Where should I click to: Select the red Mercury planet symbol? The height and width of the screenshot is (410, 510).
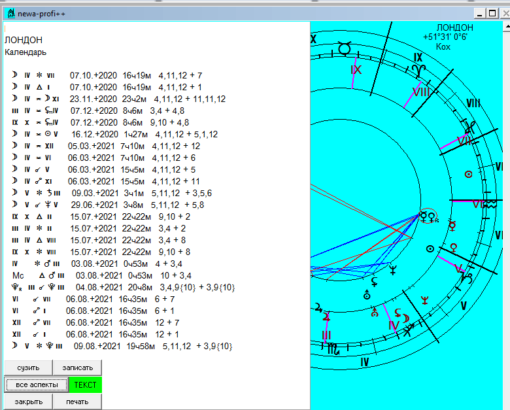pos(452,226)
